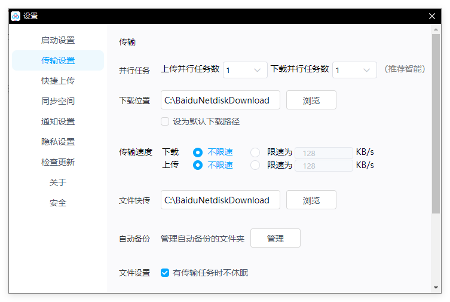Click the scrollbar down arrow

(x=436, y=288)
